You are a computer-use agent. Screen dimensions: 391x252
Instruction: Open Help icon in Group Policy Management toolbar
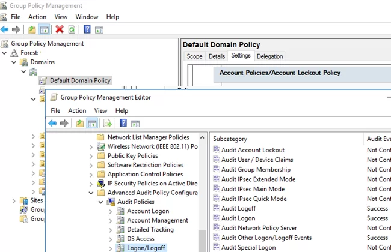coord(87,29)
